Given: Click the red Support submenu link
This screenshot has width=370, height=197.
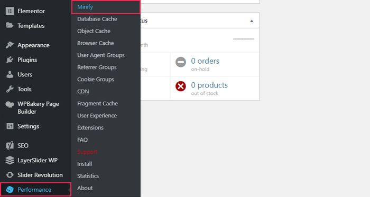Looking at the screenshot, I should (87, 152).
